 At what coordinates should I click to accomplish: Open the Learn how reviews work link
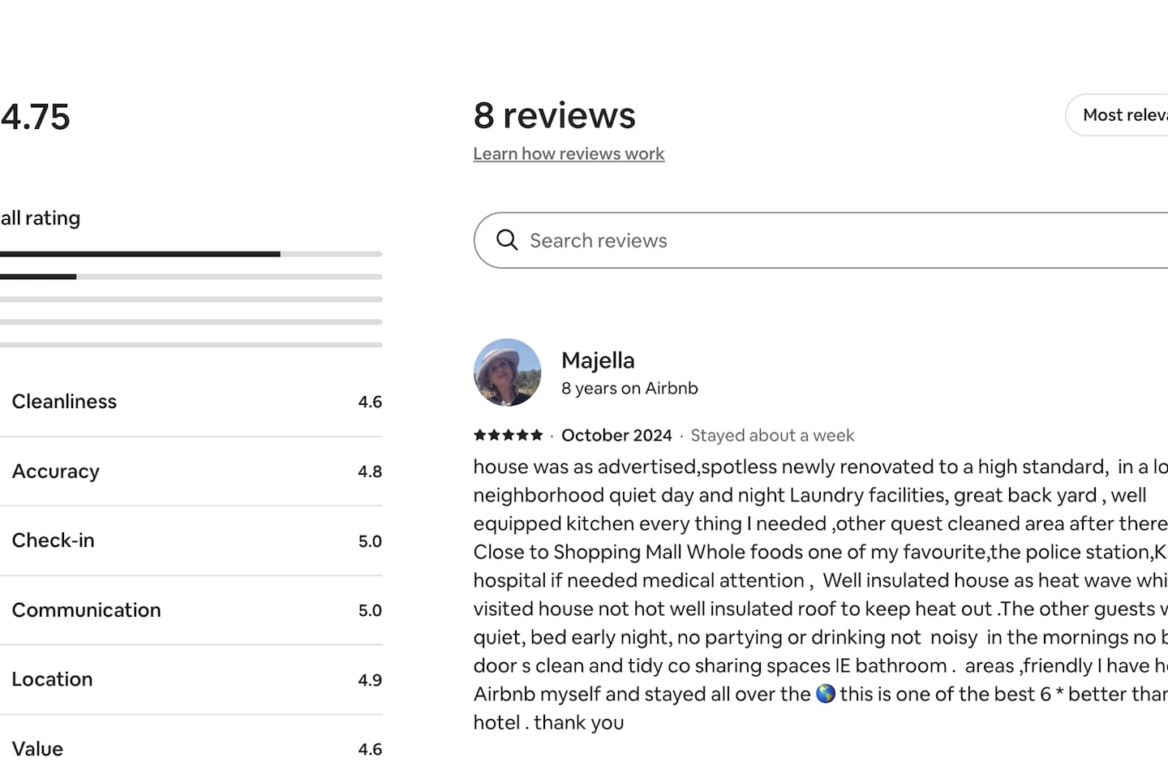point(569,154)
